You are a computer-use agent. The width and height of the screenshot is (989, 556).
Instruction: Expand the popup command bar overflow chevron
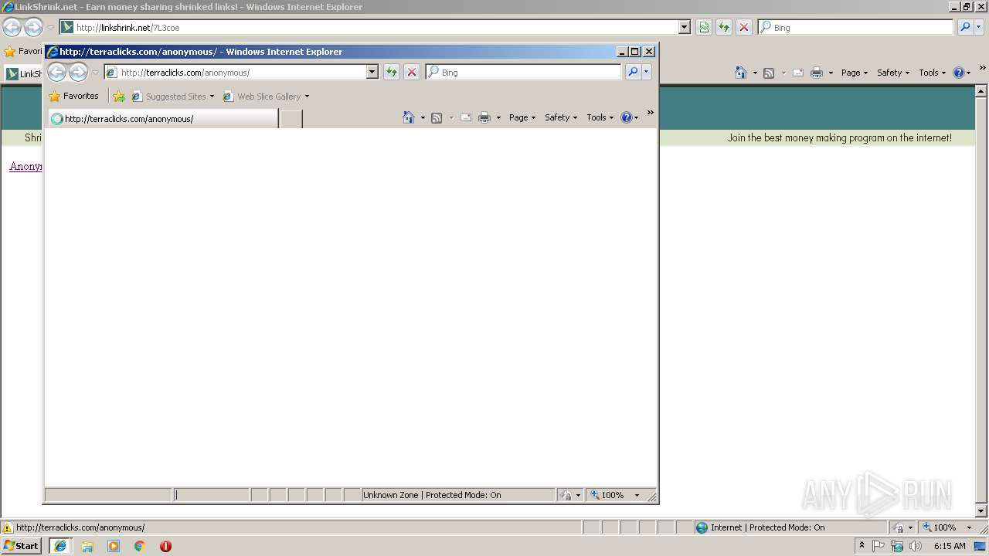coord(651,114)
